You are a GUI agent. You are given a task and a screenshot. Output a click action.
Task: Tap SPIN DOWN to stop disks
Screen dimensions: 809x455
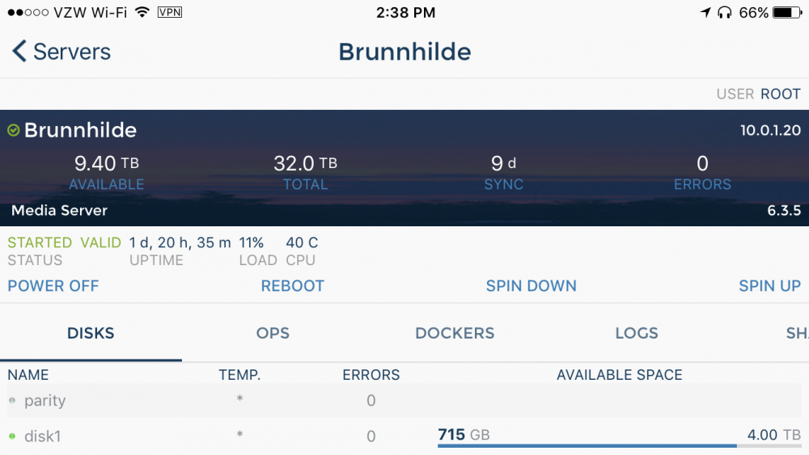click(x=532, y=286)
